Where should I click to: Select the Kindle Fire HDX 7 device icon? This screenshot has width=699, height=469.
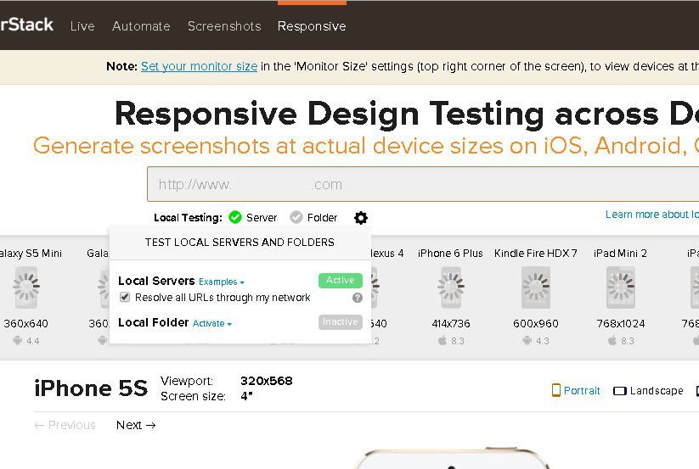pyautogui.click(x=535, y=288)
